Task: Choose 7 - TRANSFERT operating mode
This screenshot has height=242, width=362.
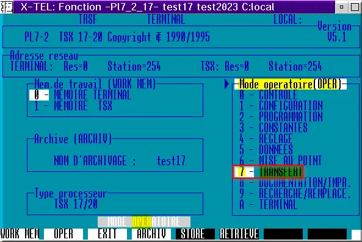Action: tap(268, 172)
